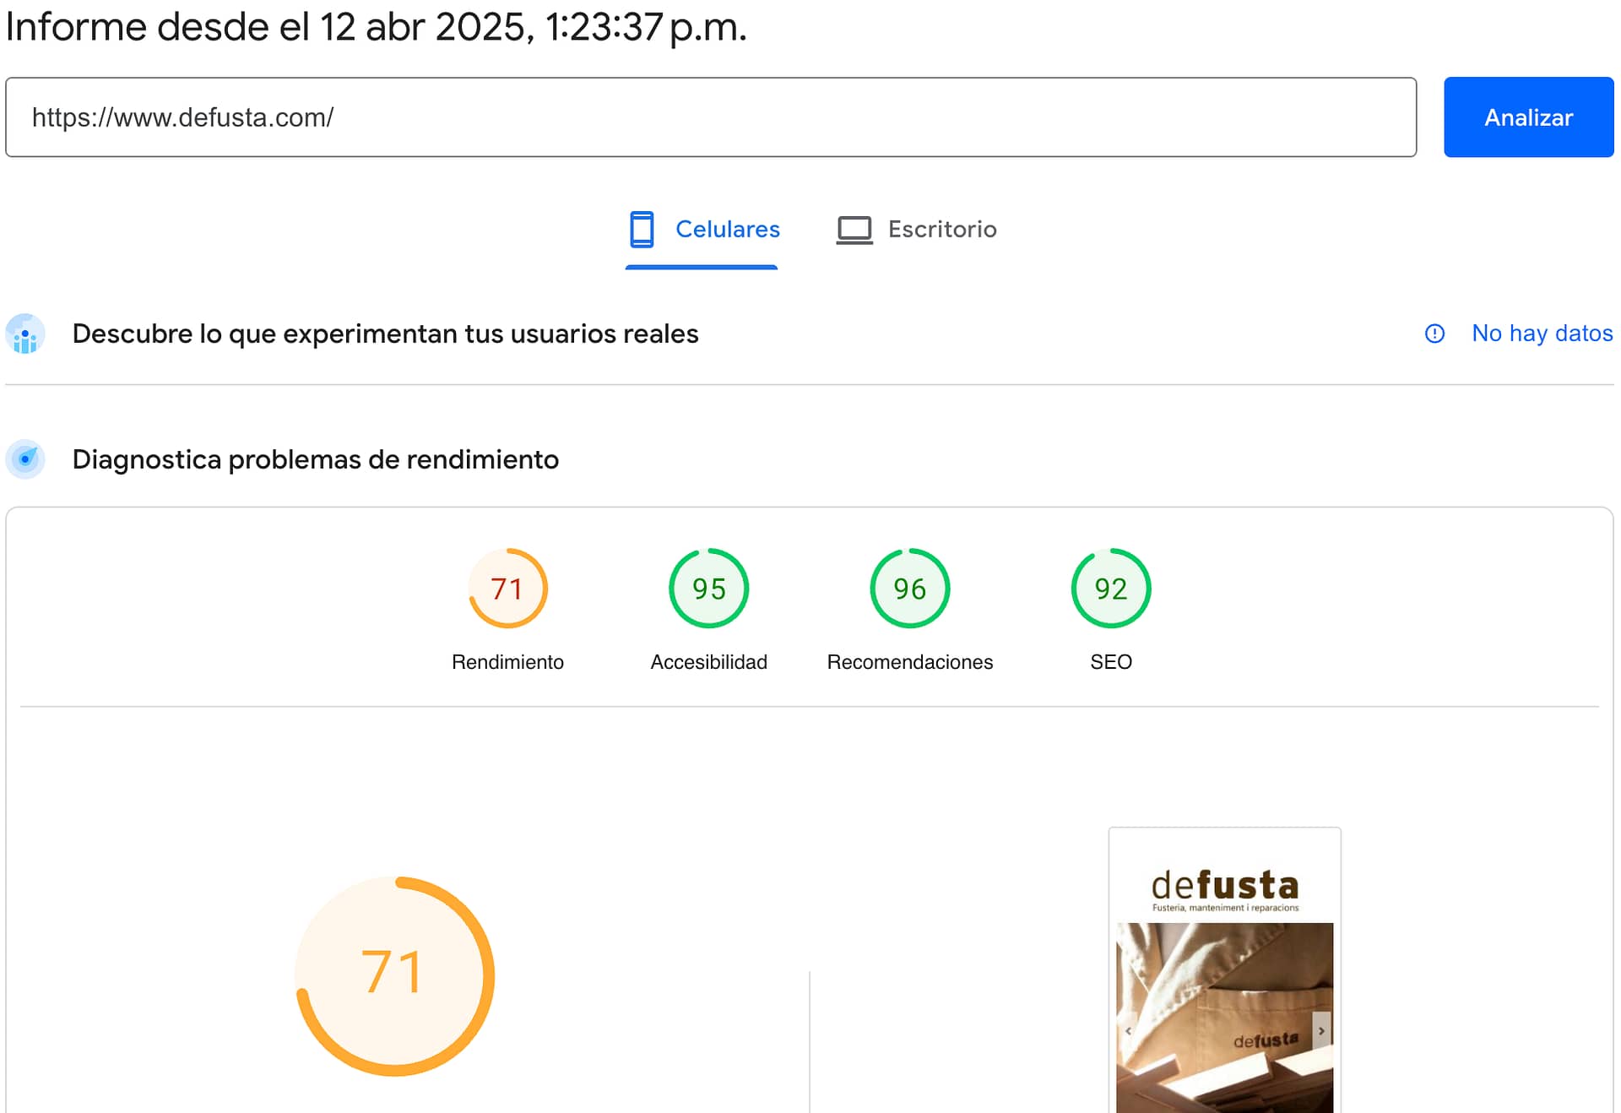Switch to the Celulares tab
Viewport: 1621px width, 1113px height.
pos(702,230)
